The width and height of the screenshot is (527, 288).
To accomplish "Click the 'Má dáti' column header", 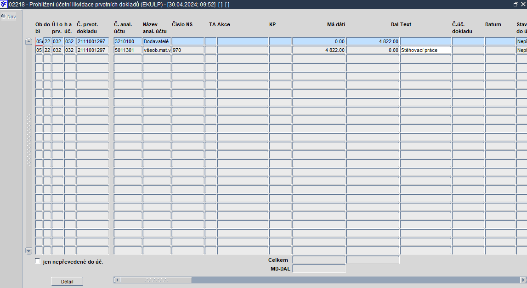I will pos(336,24).
